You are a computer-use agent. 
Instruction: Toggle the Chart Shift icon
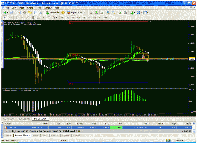click(x=125, y=12)
